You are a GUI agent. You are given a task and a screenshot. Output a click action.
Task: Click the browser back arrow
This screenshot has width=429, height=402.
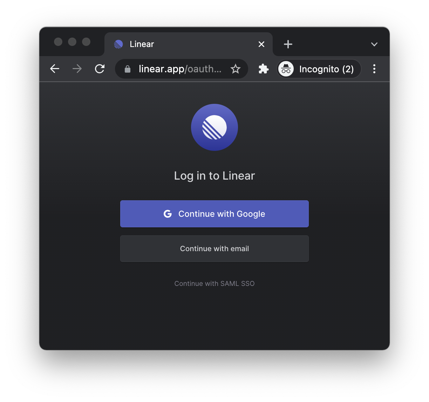[55, 69]
